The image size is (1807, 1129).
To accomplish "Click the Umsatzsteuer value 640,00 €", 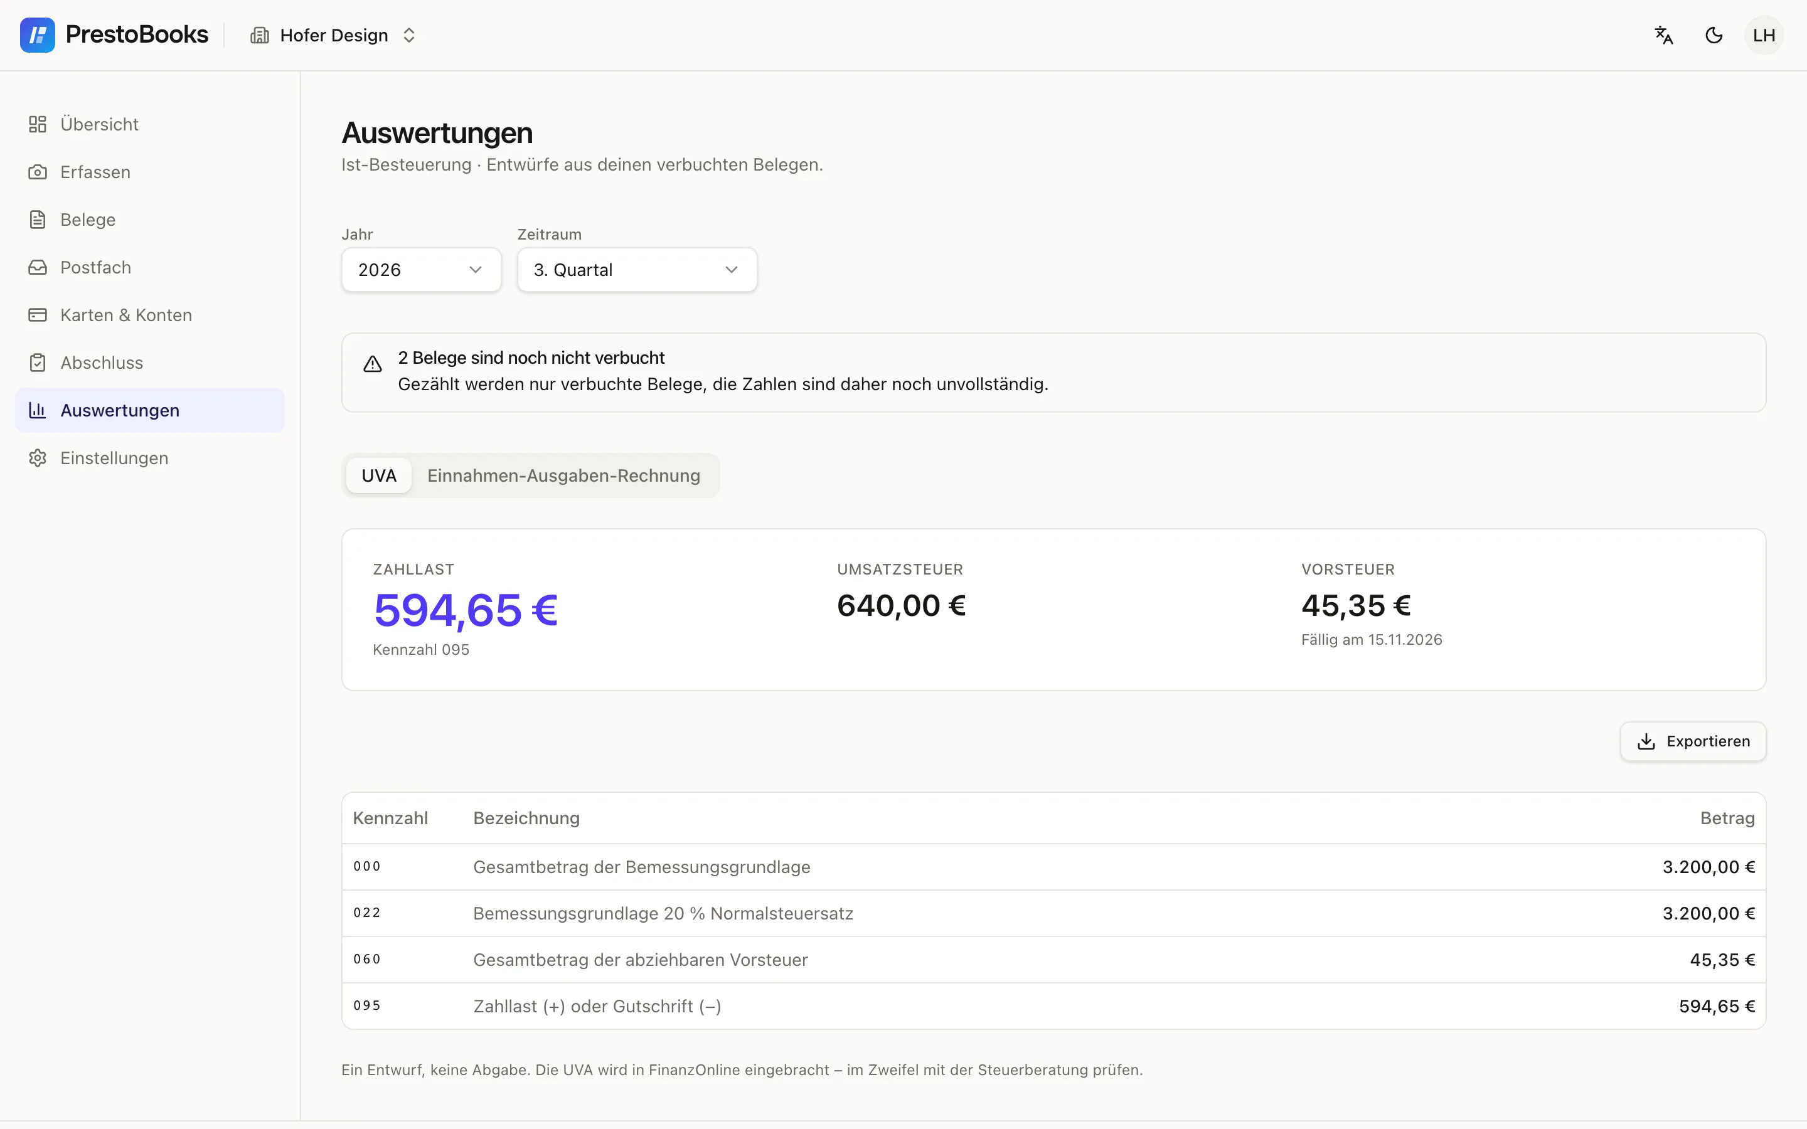I will coord(901,605).
